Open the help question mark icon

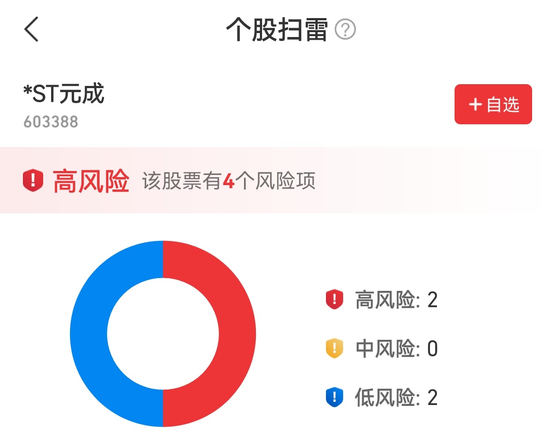[345, 30]
